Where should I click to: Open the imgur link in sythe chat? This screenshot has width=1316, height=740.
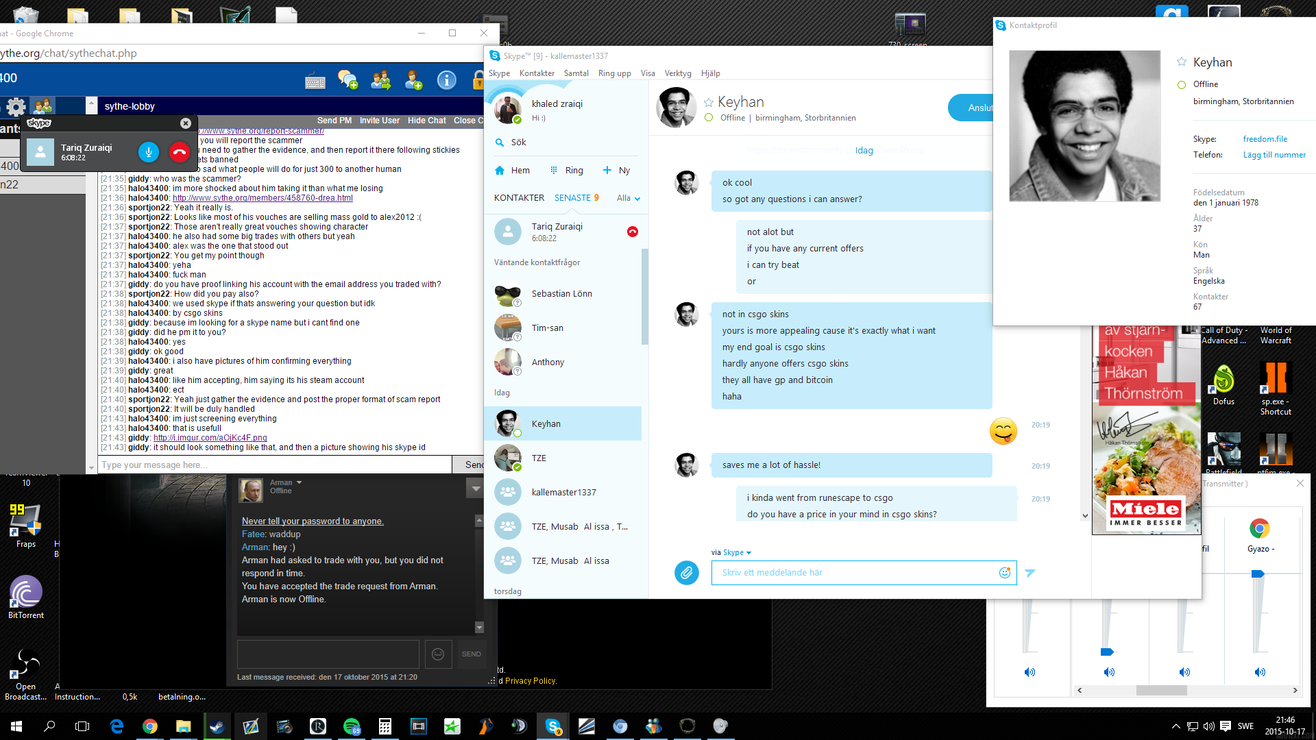pos(210,438)
